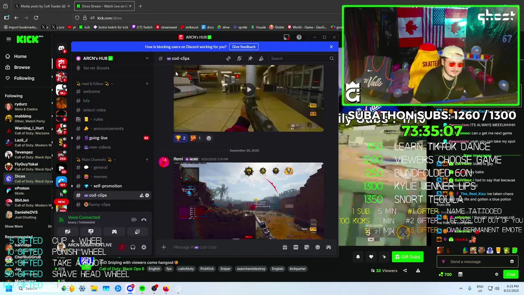Unmute the microphone in Discord user panel
Image resolution: width=524 pixels, height=295 pixels.
tap(122, 247)
